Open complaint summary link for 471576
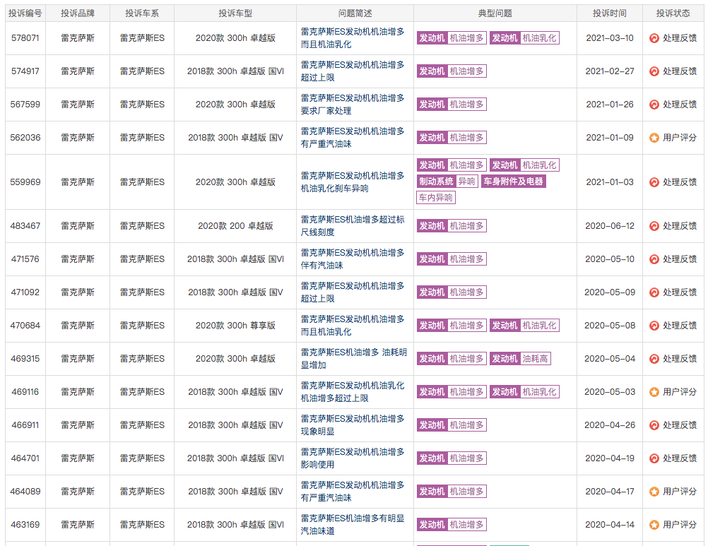Image resolution: width=708 pixels, height=546 pixels. click(x=353, y=259)
